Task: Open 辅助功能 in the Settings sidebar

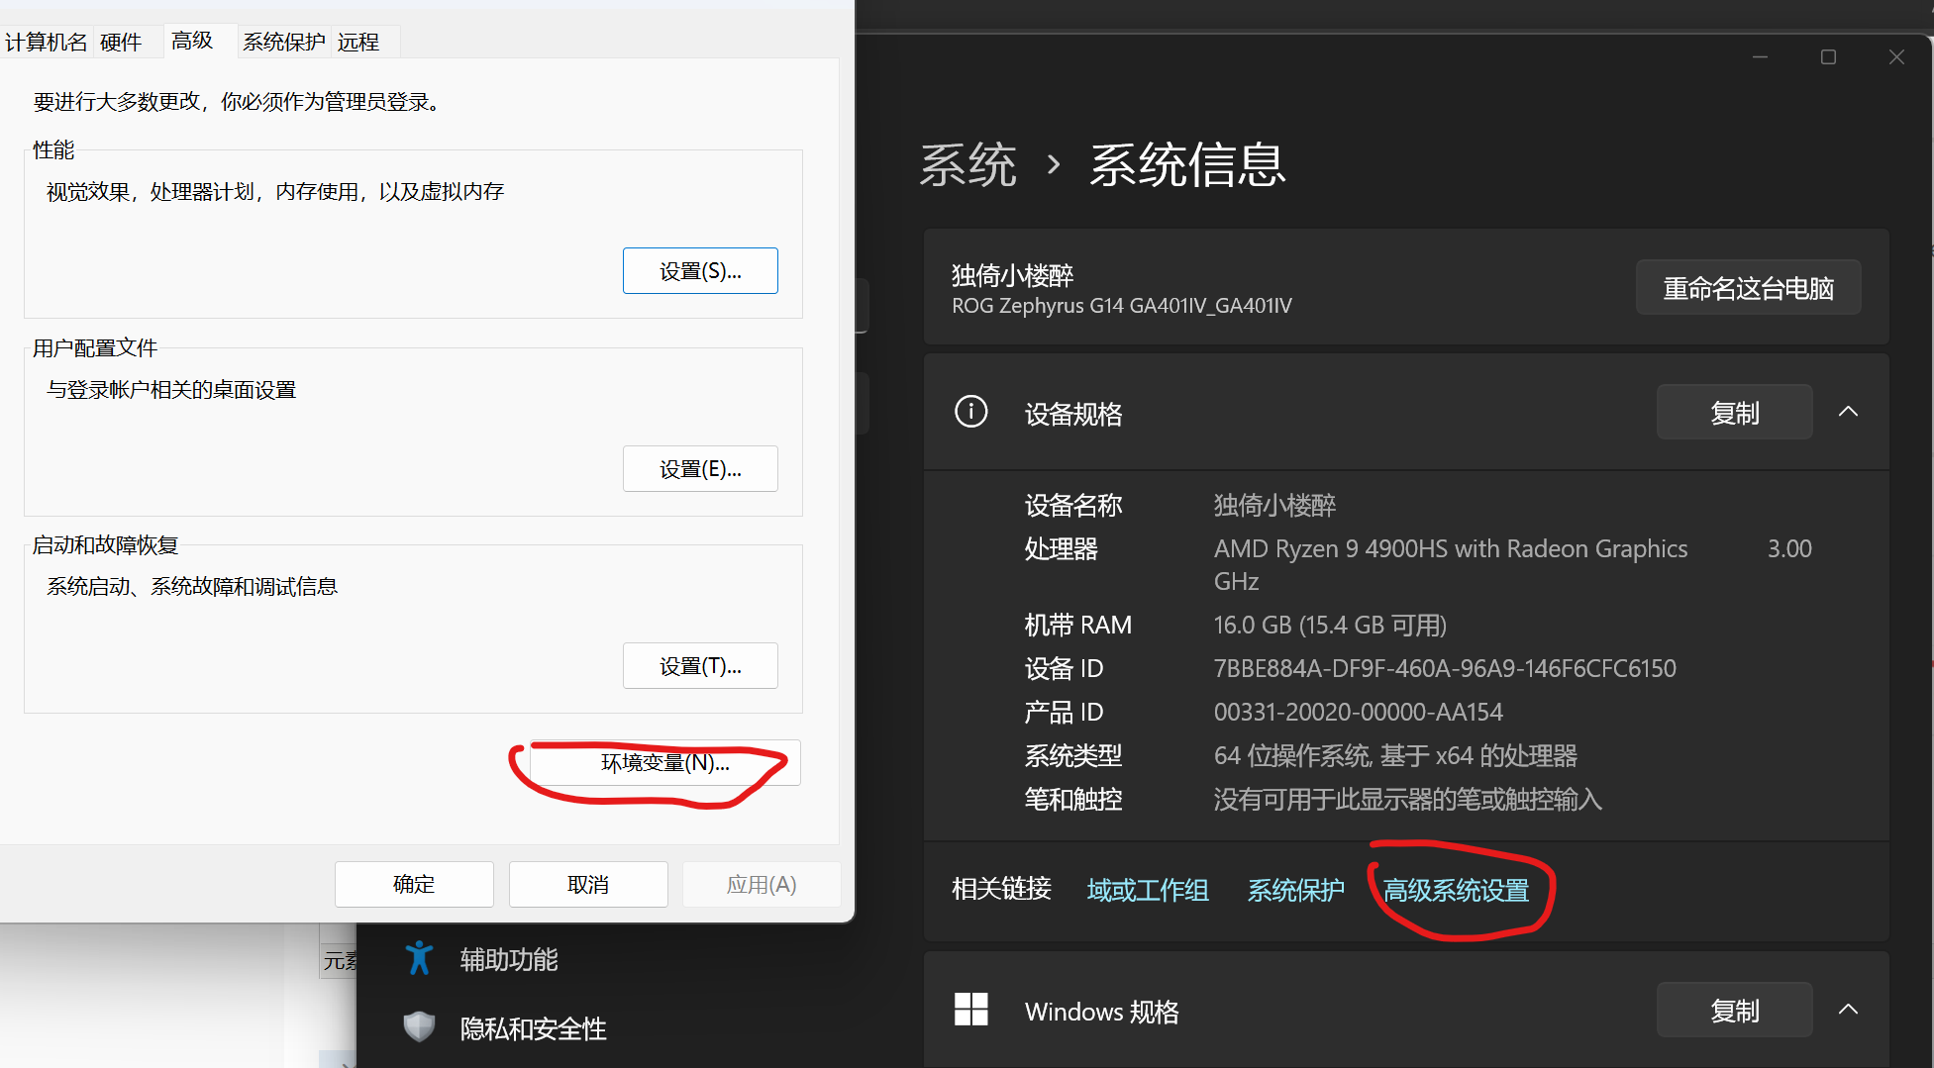Action: [x=509, y=958]
